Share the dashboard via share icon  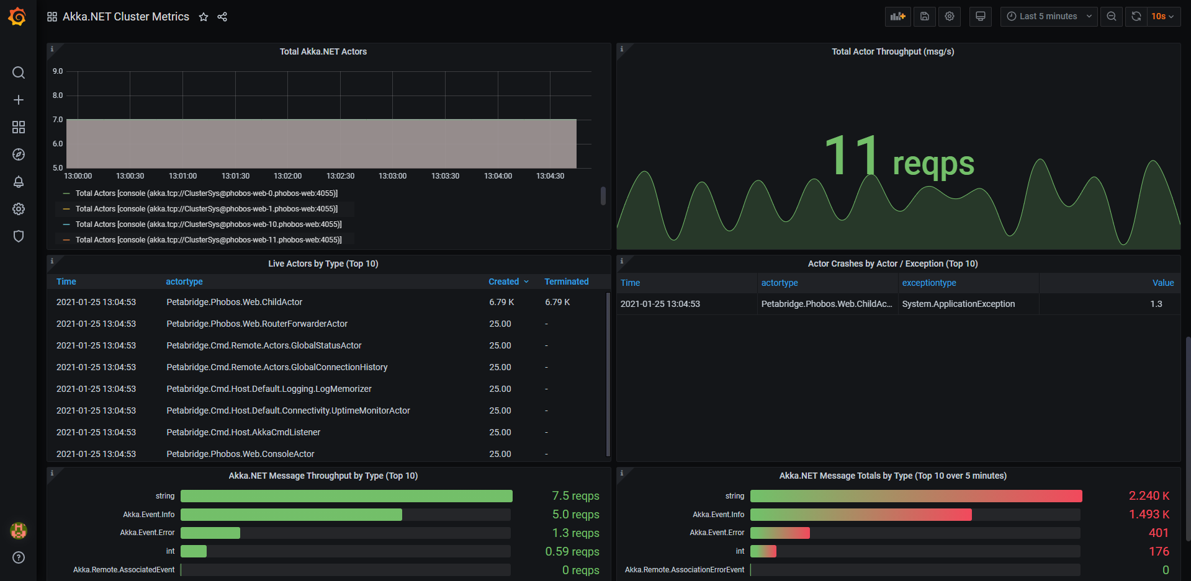click(x=222, y=17)
